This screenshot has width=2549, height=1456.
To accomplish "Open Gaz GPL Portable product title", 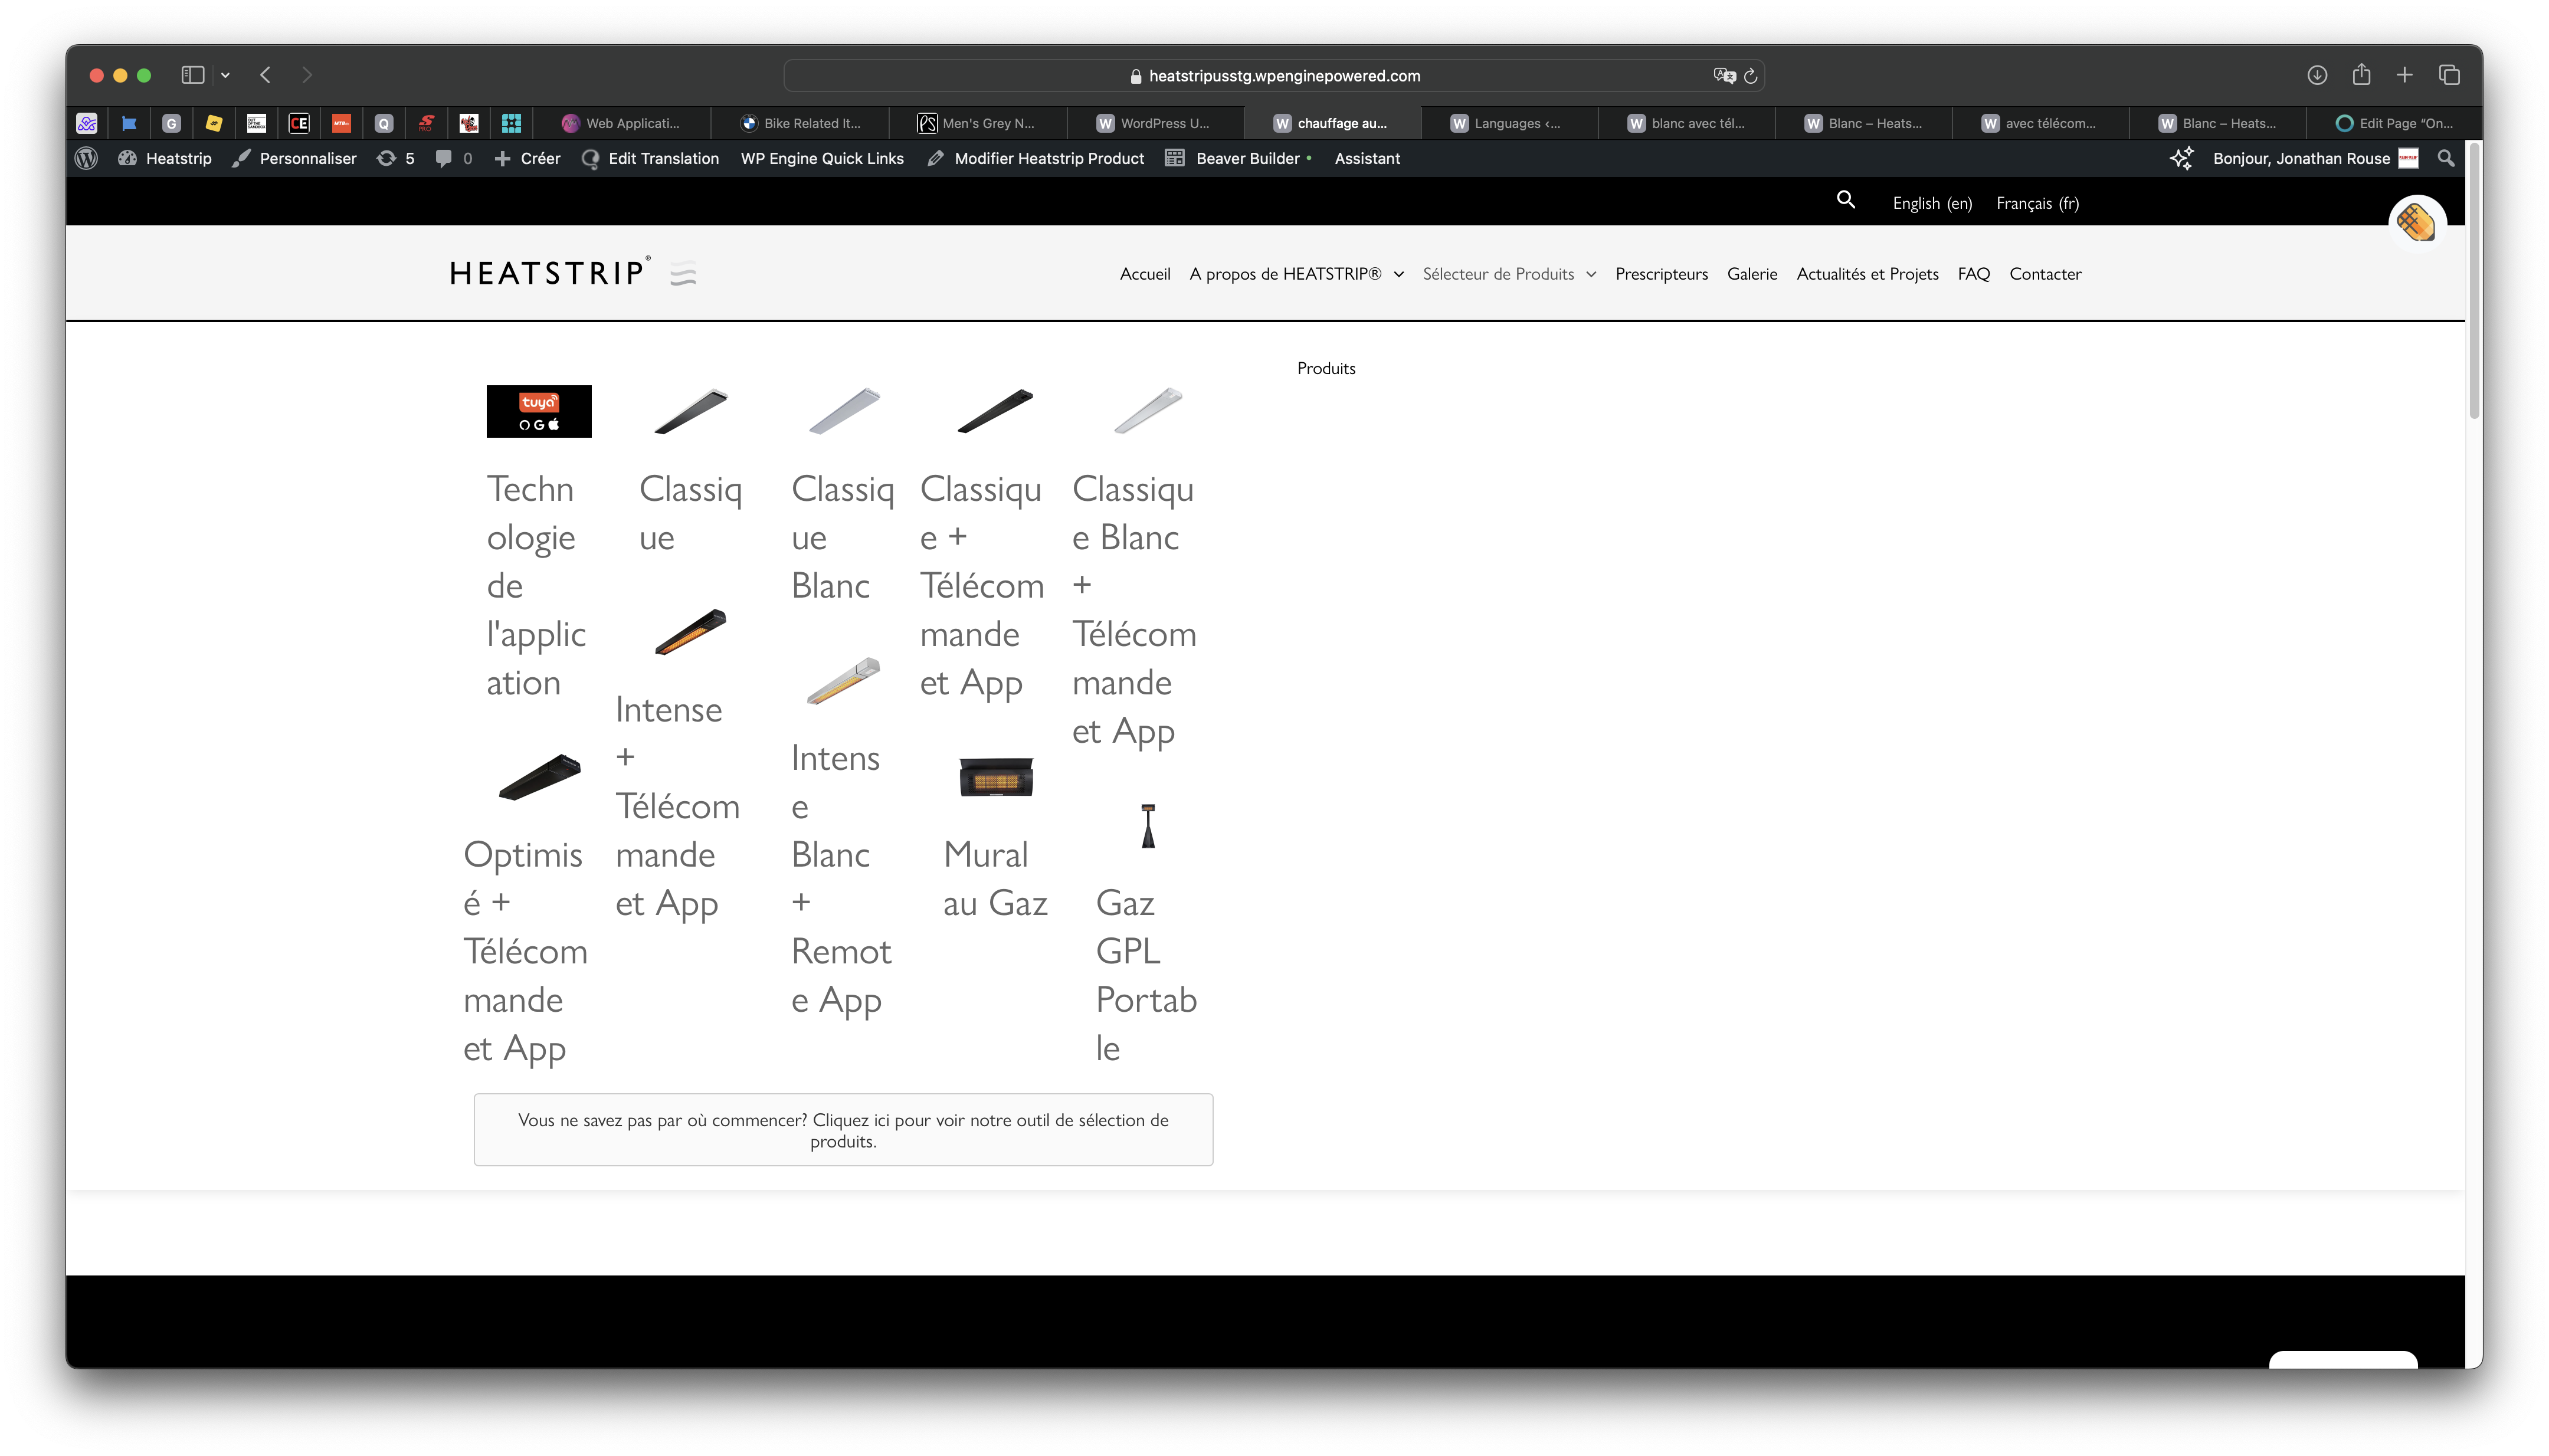I will [x=1147, y=975].
